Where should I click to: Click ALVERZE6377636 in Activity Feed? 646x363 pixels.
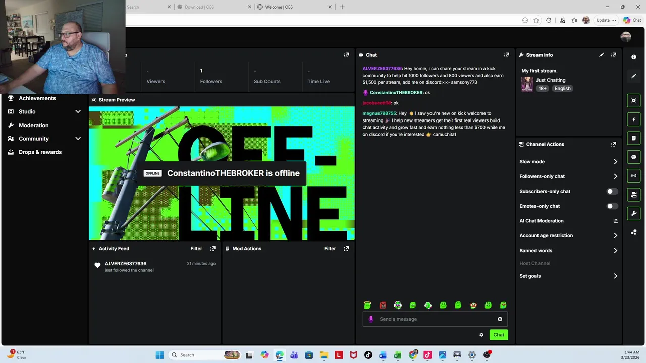coord(126,263)
